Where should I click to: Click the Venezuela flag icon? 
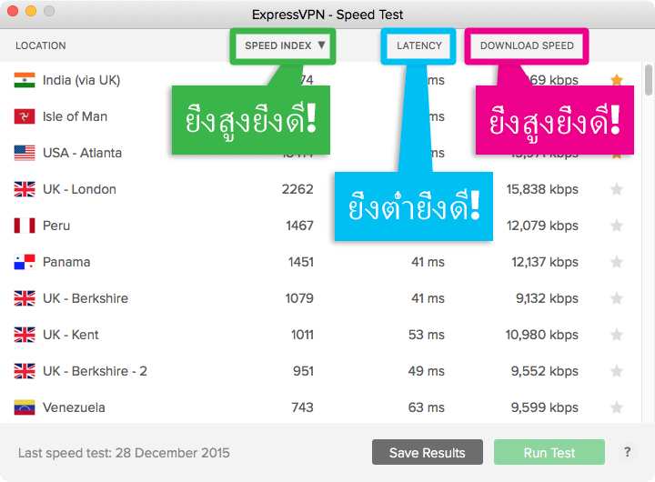25,407
